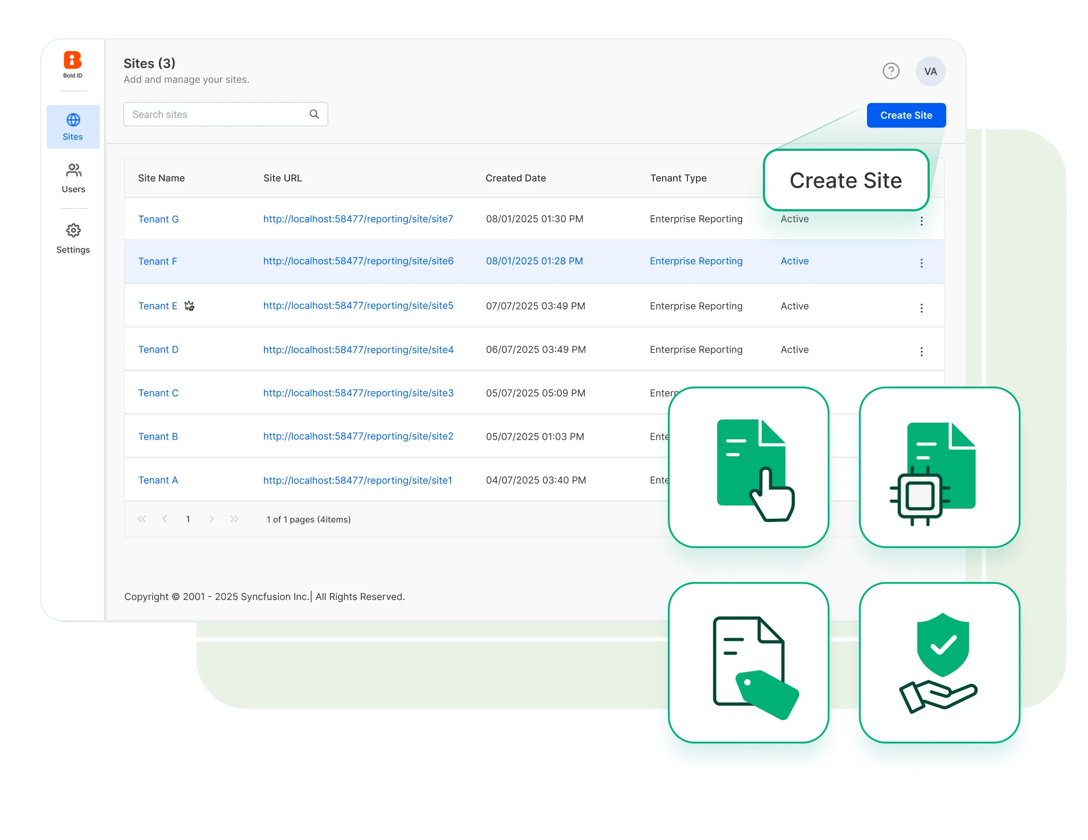Switch to the Users section

(73, 178)
